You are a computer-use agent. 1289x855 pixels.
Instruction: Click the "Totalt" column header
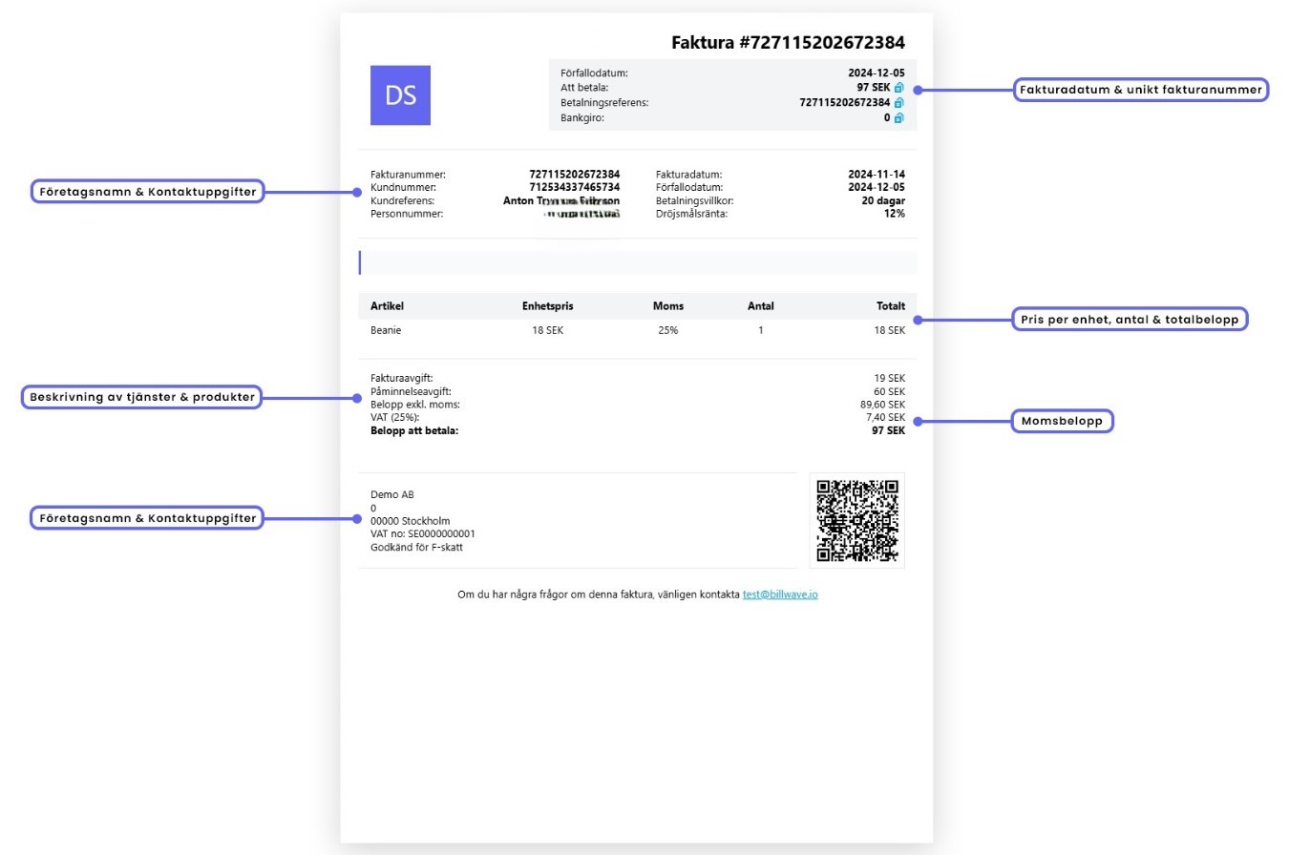coord(891,306)
